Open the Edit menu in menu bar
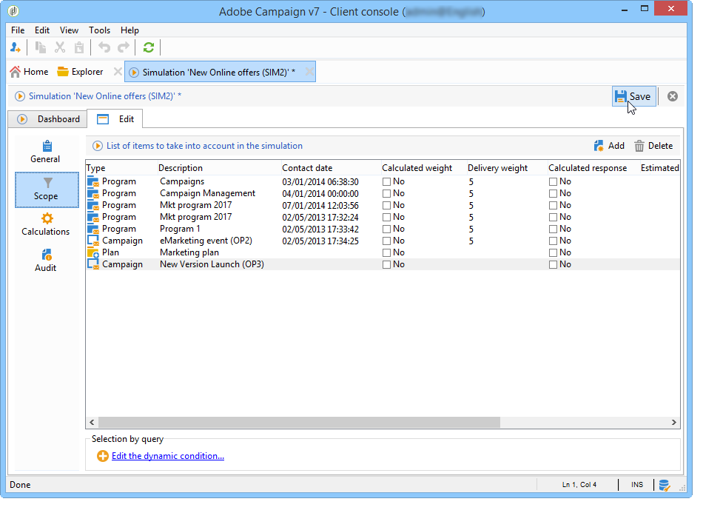This screenshot has height=513, width=703. coord(42,30)
